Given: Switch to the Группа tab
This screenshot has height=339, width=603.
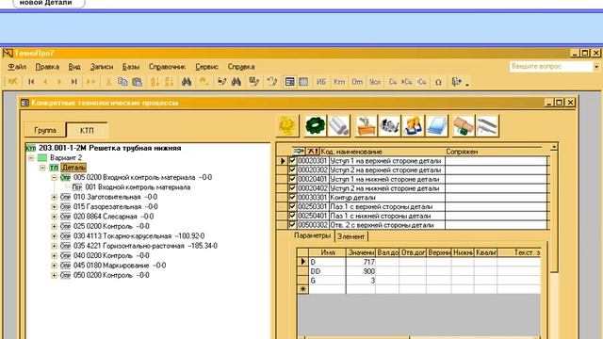Looking at the screenshot, I should pyautogui.click(x=45, y=130).
